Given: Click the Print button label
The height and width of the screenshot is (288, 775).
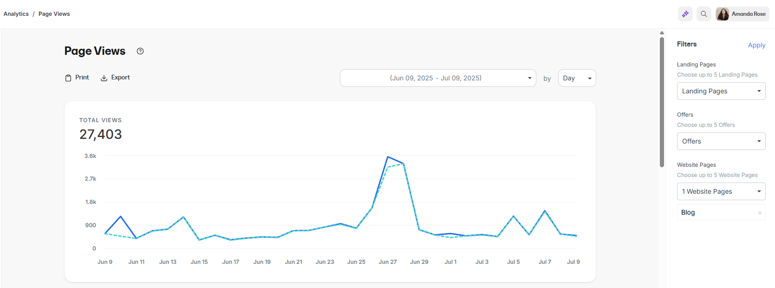Looking at the screenshot, I should 82,78.
